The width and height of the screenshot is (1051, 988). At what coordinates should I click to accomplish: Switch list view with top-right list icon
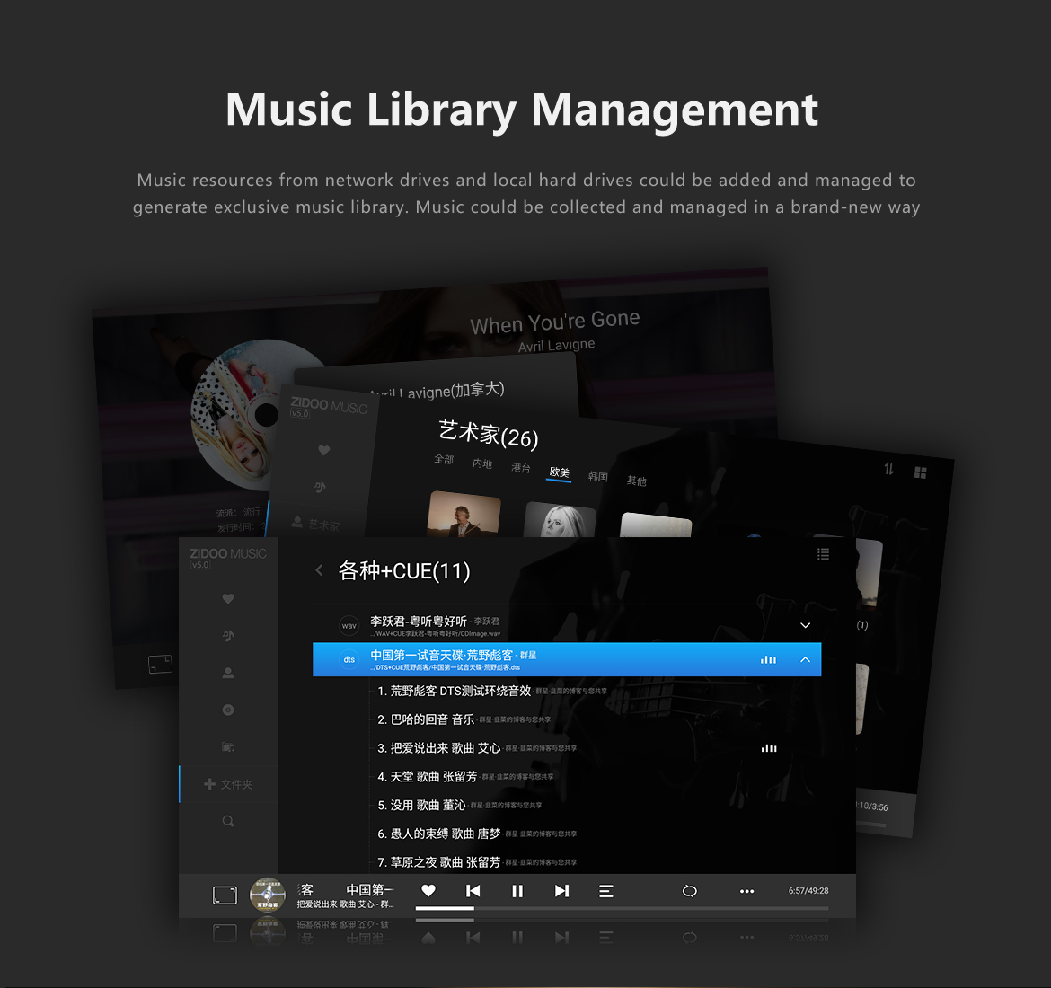click(823, 554)
